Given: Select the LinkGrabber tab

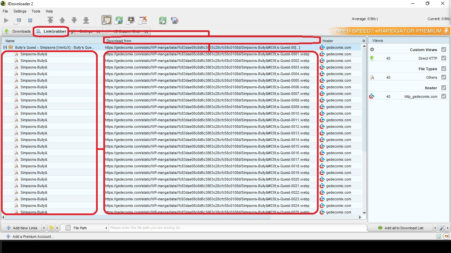Looking at the screenshot, I should [52, 32].
